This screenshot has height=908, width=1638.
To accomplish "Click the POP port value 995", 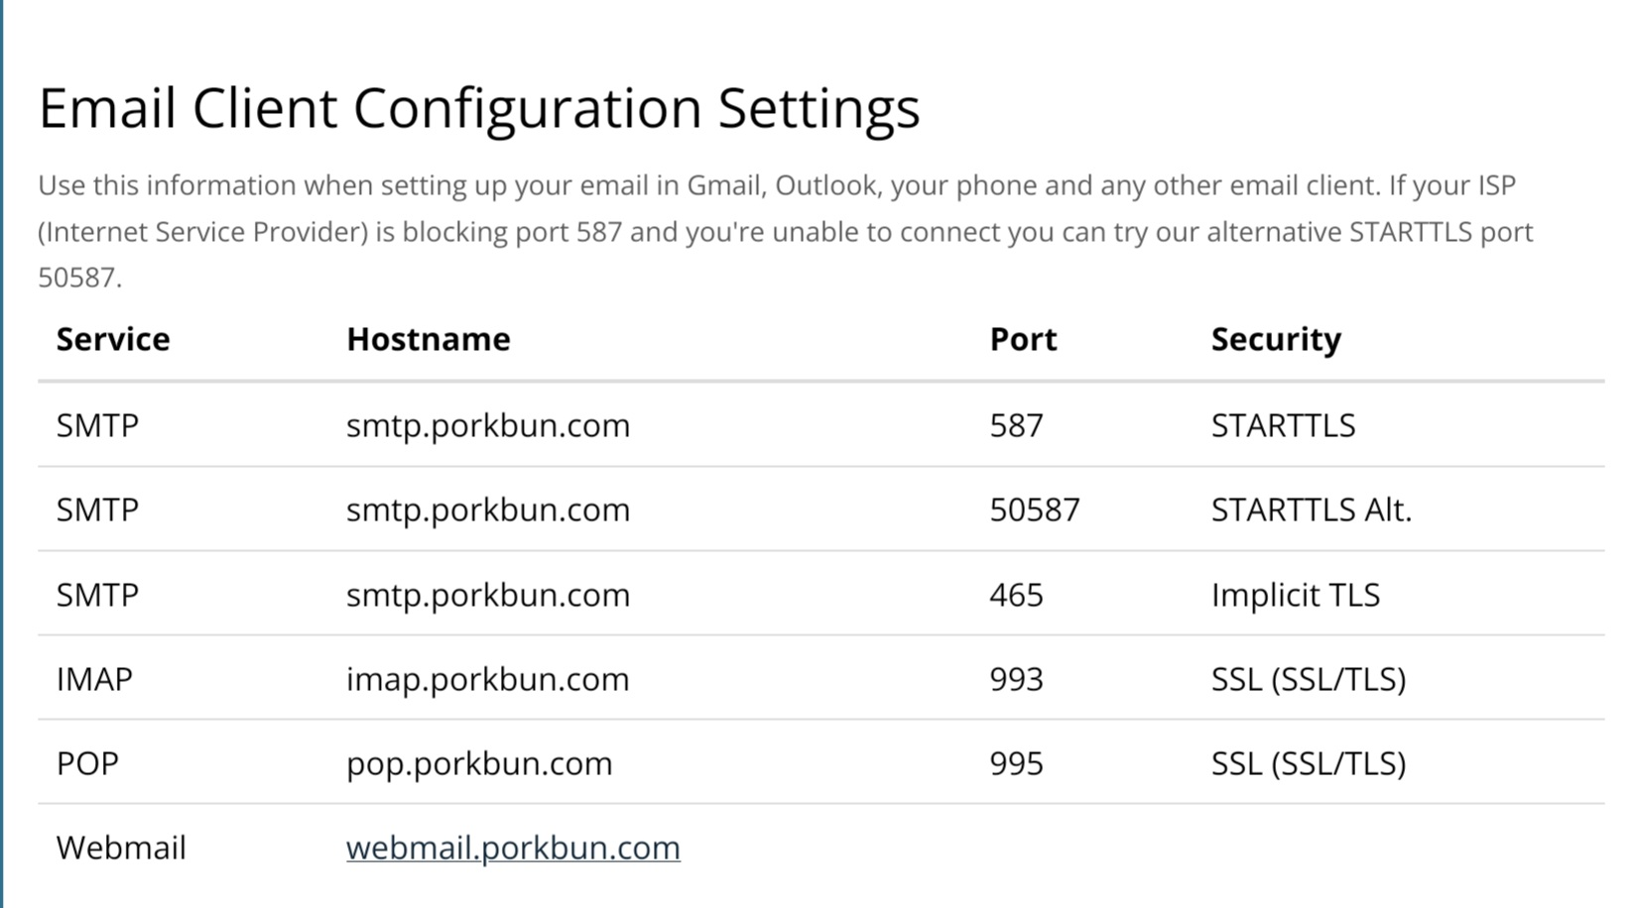I will tap(1017, 763).
